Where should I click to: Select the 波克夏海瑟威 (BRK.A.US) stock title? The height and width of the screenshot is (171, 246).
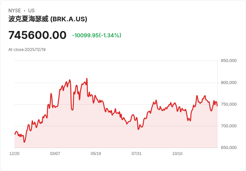point(48,19)
